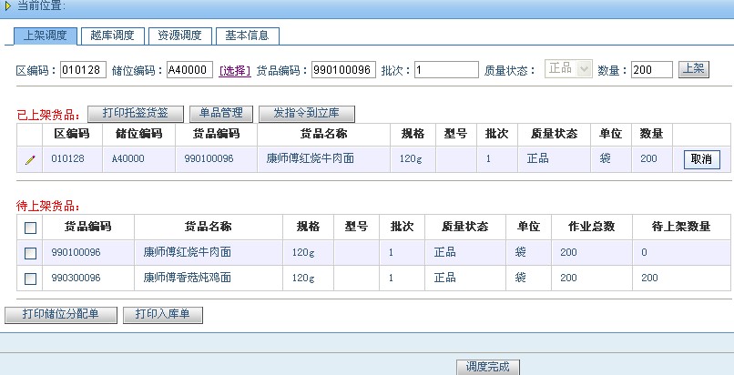Click the 调度完成 button
This screenshot has height=375, width=734.
click(488, 367)
